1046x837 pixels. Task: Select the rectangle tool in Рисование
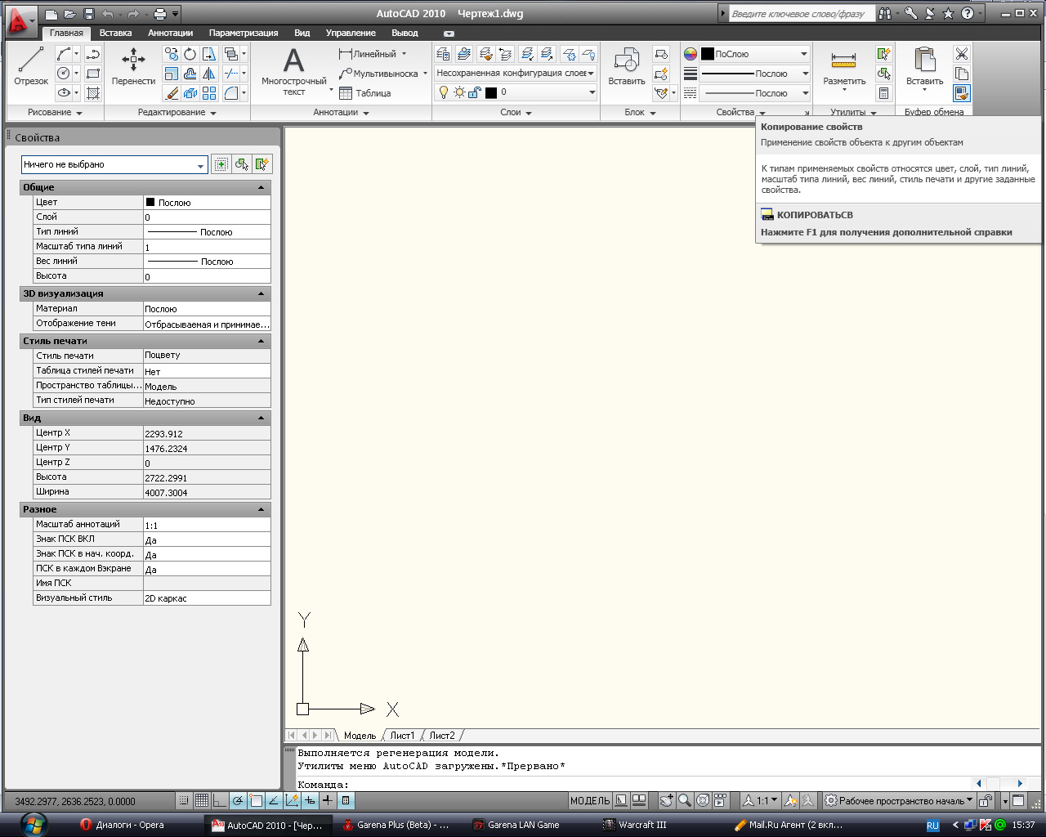point(93,73)
